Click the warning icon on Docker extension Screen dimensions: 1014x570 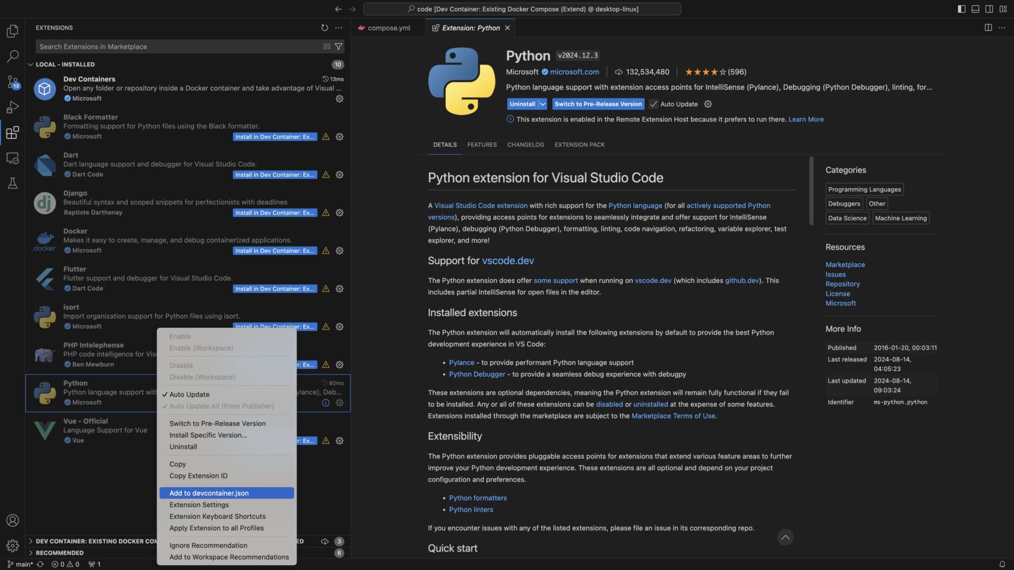point(326,251)
